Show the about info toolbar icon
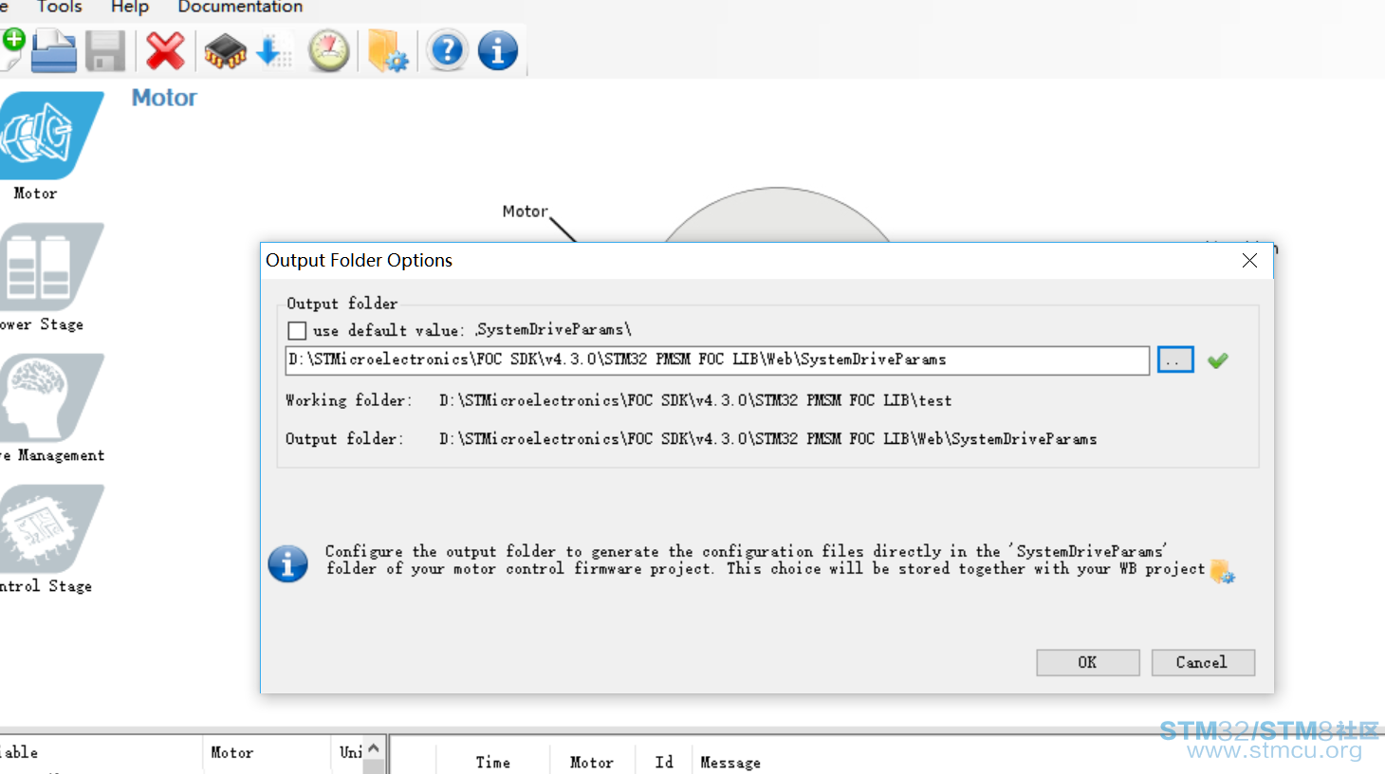The height and width of the screenshot is (774, 1385). click(x=498, y=51)
